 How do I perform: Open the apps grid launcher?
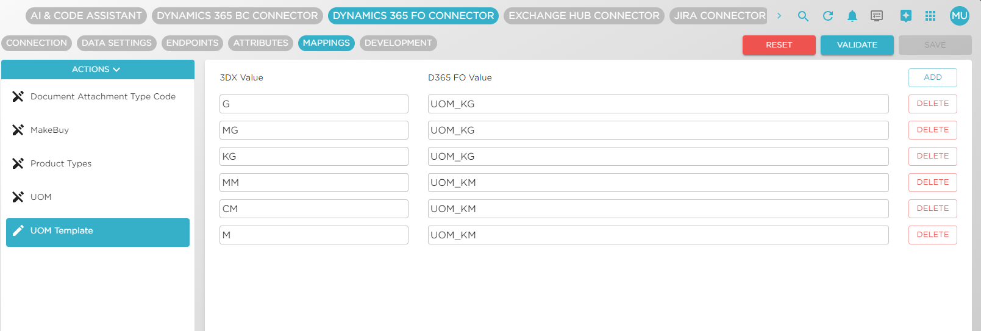coord(930,16)
